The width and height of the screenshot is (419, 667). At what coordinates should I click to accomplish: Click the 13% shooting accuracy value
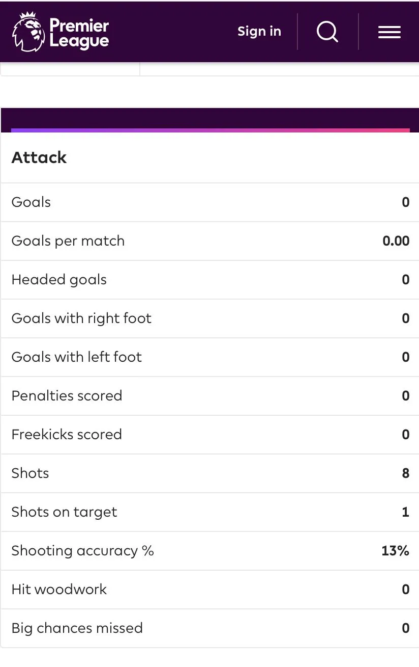[395, 551]
